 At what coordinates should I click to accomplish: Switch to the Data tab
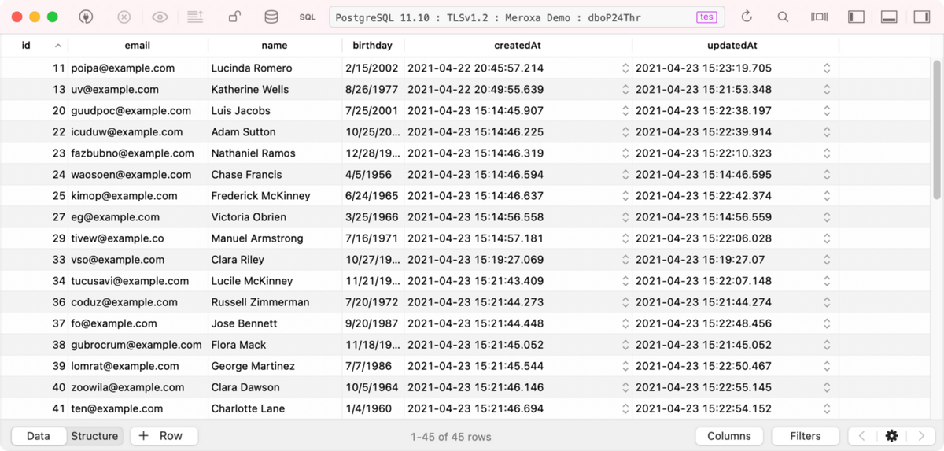(x=38, y=436)
